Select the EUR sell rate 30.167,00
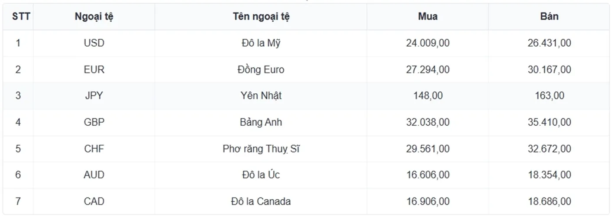The height and width of the screenshot is (216, 611). 549,70
